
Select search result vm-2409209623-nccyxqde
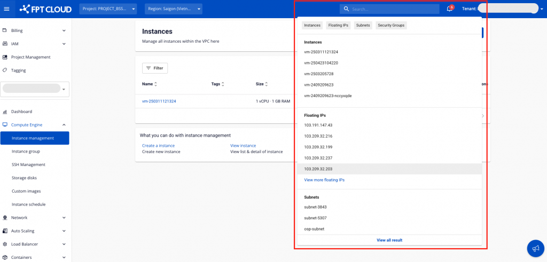[x=389, y=96]
